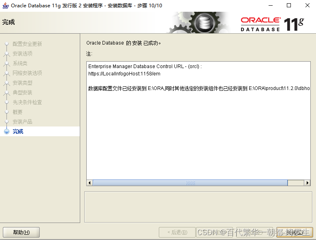
Task: Click the horizontal scrollbar thumb in notes box
Action: (190, 183)
